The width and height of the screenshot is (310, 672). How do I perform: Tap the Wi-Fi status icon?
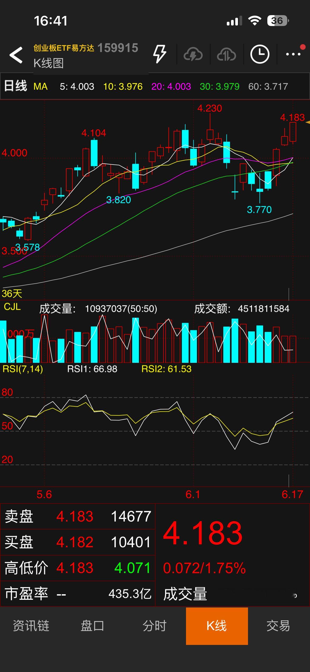(x=255, y=20)
